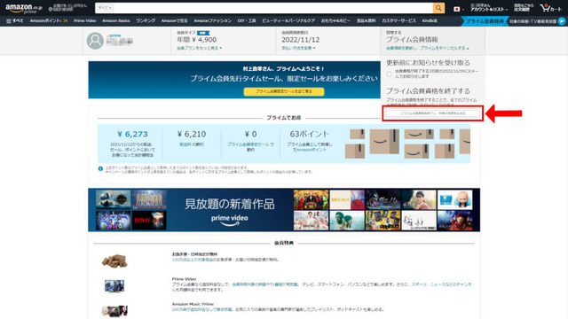Image resolution: width=568 pixels, height=319 pixels.
Task: Click the 見放題の新着作品 prime video banner
Action: coord(284,210)
